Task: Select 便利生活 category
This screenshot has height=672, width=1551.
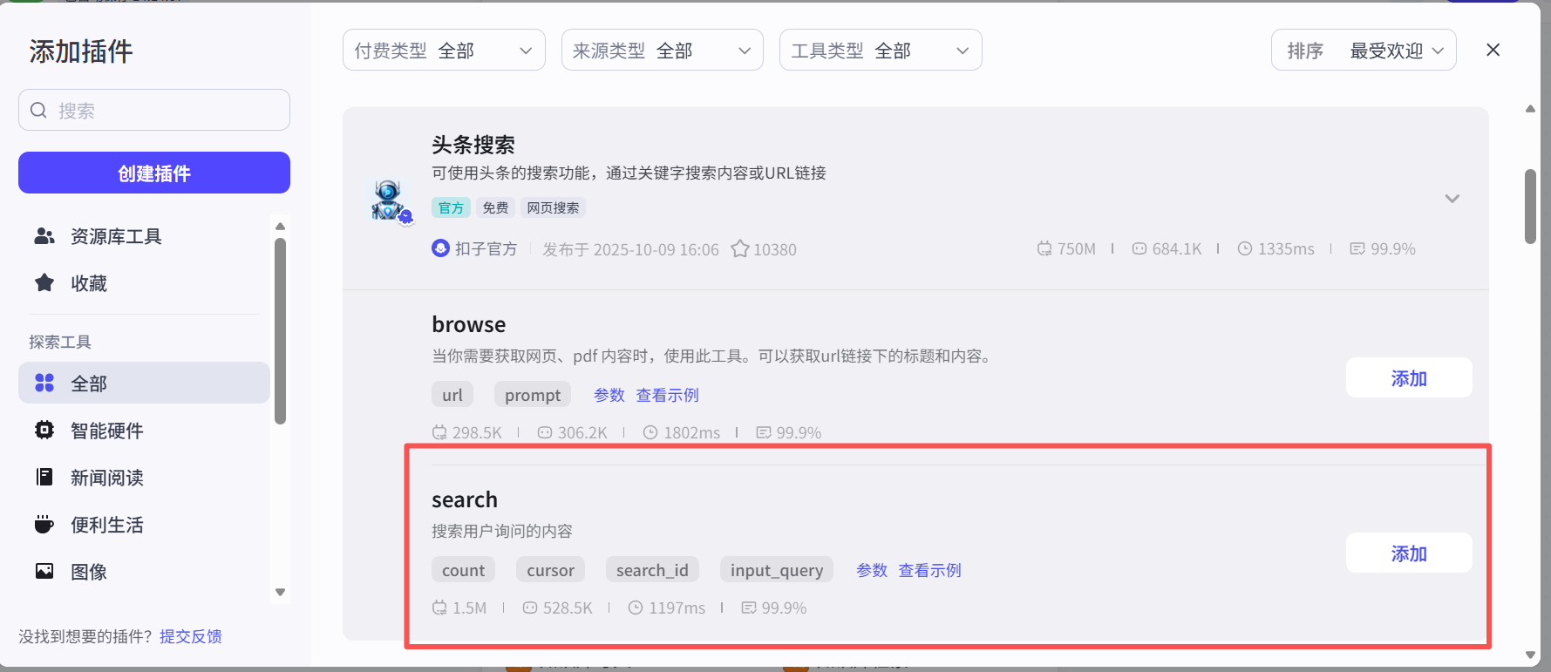Action: click(x=144, y=524)
